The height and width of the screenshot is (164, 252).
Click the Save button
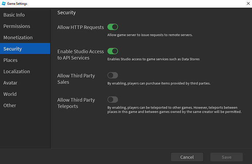coord(226,157)
